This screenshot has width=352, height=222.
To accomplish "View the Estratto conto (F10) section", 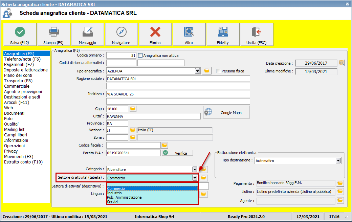I will point(26,162).
